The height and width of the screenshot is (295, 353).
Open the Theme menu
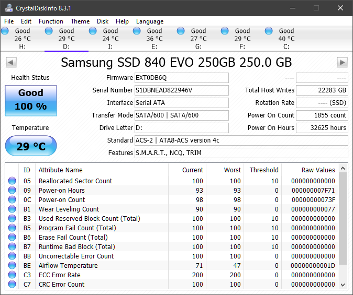coord(80,21)
